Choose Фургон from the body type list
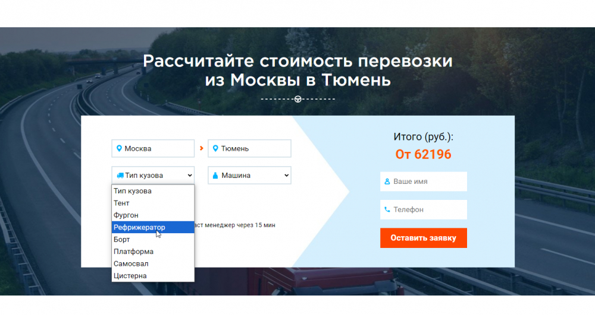This screenshot has height=315, width=595. [153, 215]
